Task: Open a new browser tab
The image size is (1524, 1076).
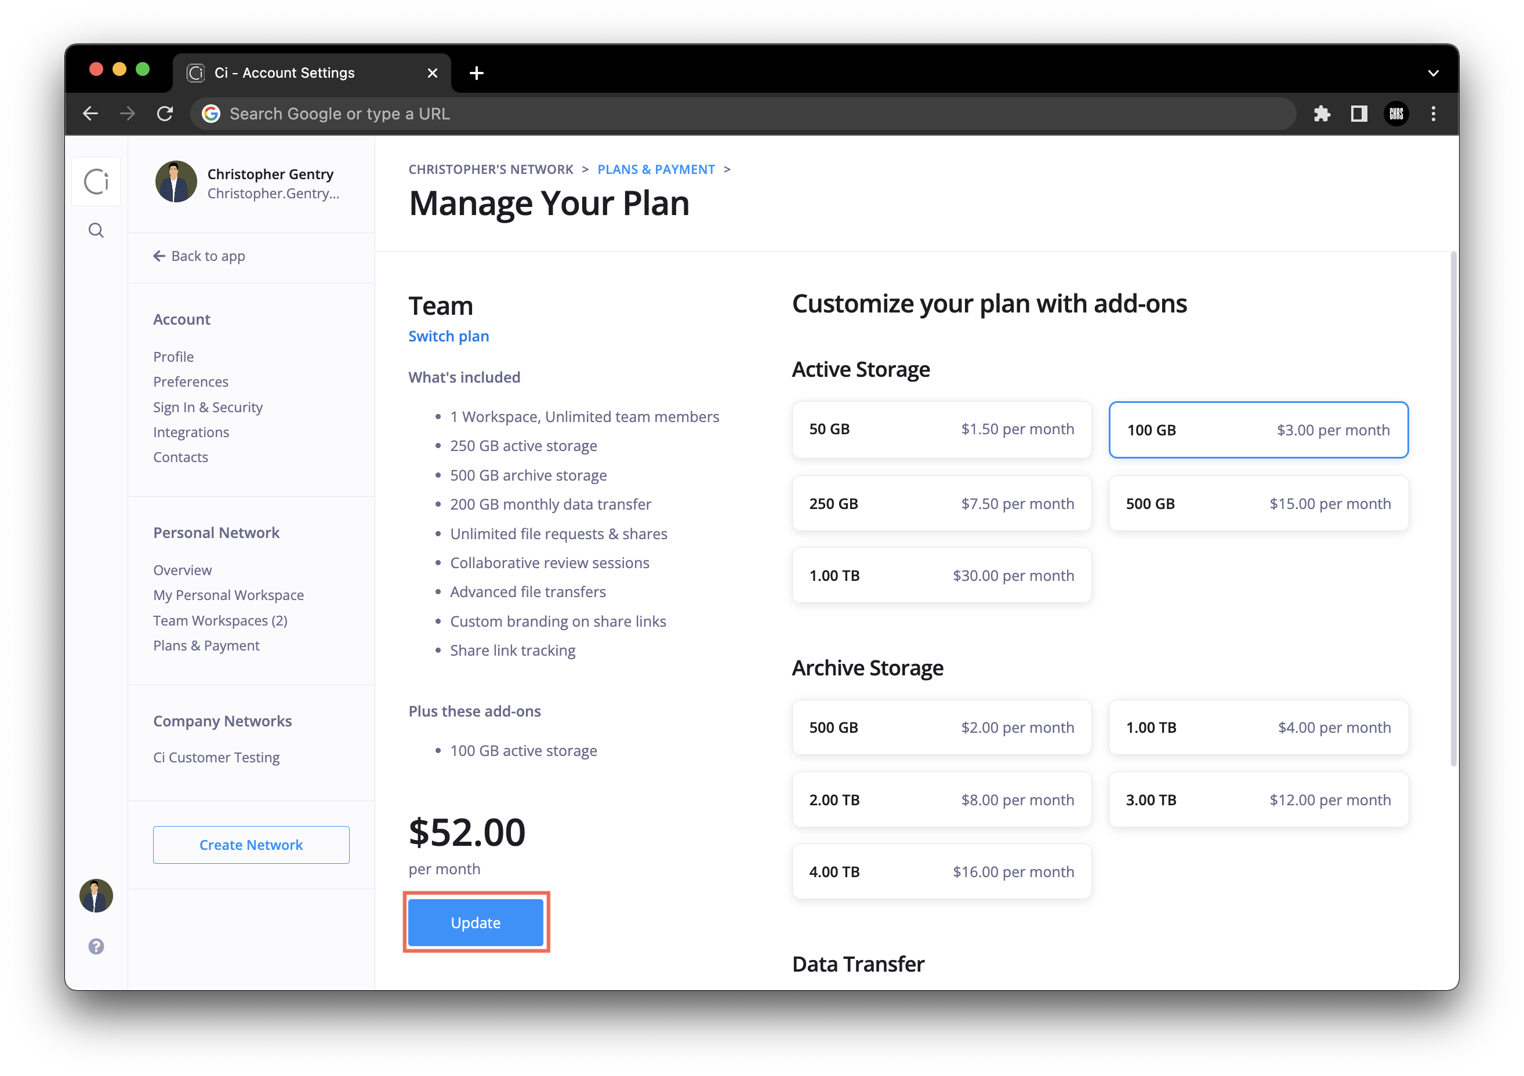Action: coord(477,73)
